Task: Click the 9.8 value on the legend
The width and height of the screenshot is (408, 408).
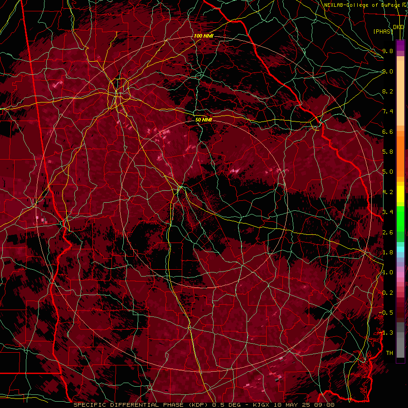Action: coord(388,51)
